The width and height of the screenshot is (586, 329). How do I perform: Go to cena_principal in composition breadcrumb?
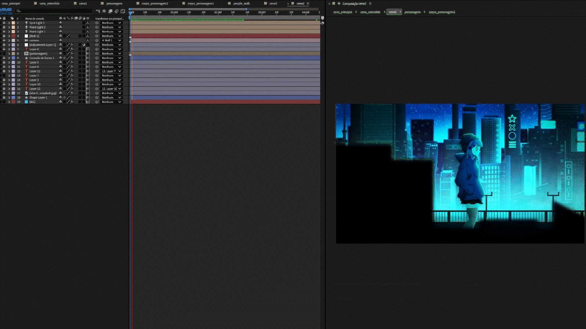[x=342, y=12]
